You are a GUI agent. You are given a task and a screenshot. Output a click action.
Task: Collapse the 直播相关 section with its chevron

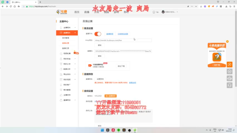click(75, 33)
